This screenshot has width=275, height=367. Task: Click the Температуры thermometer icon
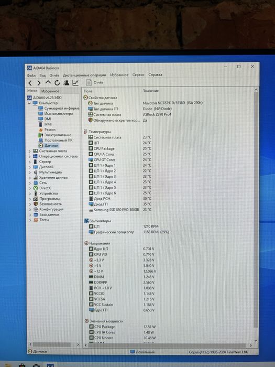point(85,132)
